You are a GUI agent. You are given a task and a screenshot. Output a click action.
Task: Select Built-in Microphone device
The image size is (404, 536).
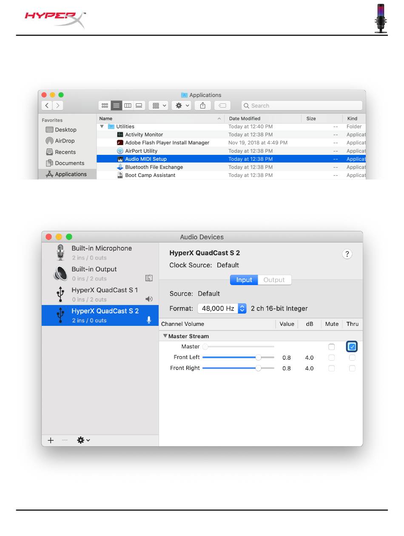tap(100, 253)
